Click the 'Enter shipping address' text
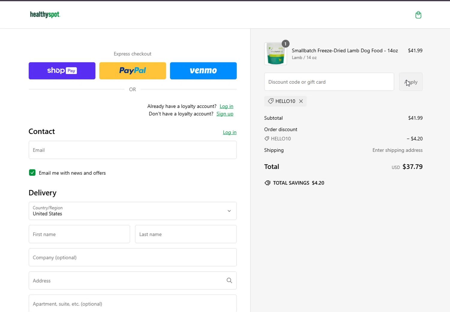The height and width of the screenshot is (312, 450). tap(397, 150)
